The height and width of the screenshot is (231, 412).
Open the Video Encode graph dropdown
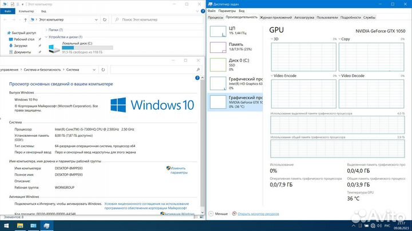tap(272, 76)
